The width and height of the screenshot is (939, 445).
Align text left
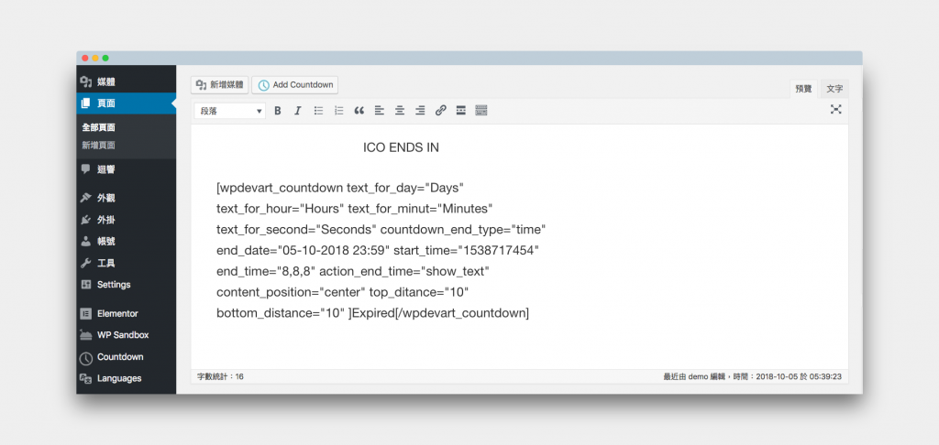click(379, 111)
